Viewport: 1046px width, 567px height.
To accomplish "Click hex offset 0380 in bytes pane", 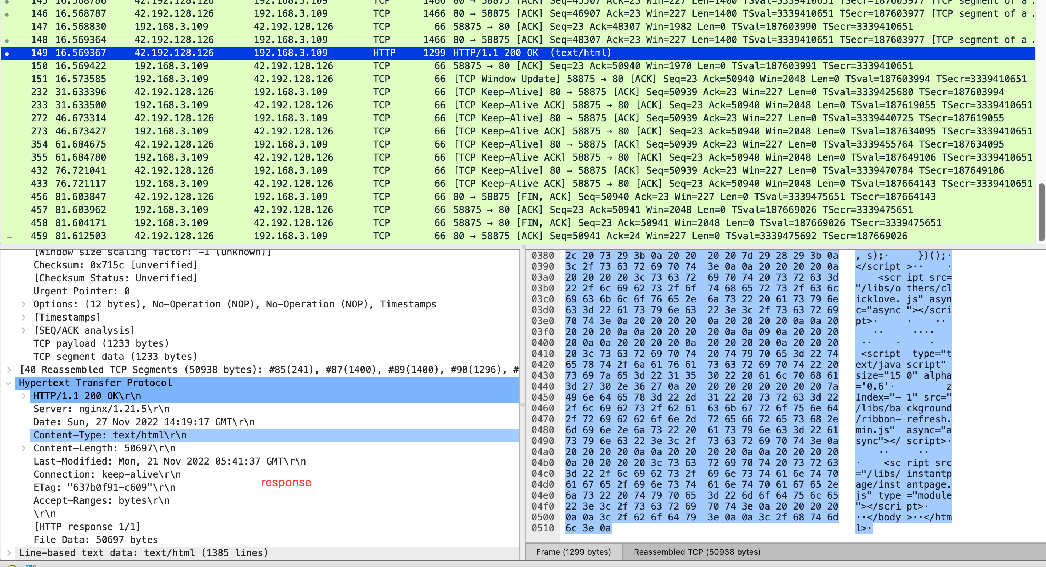I will [x=543, y=256].
